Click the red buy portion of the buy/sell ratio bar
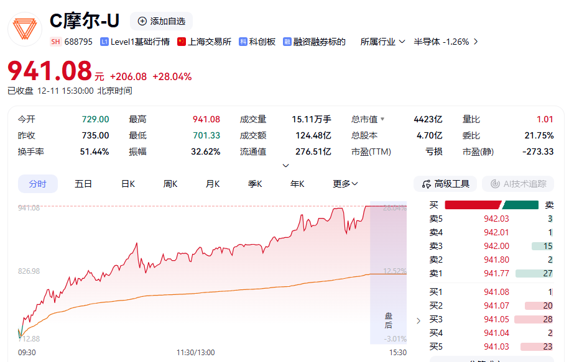Screen dimensions: 569x362 click(473, 205)
